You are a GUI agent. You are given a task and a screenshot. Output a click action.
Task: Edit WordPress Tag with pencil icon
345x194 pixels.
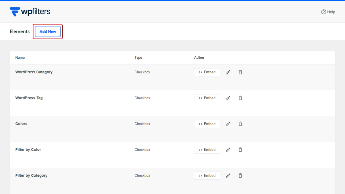click(x=228, y=98)
